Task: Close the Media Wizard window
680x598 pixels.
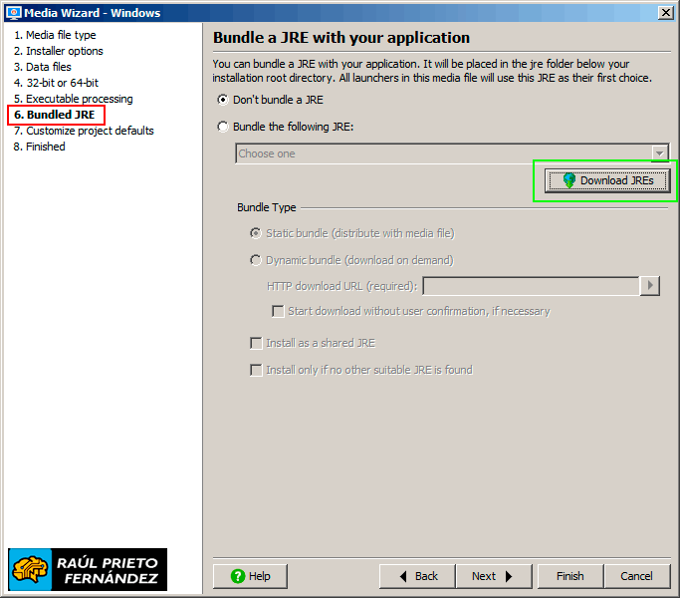Action: point(665,13)
